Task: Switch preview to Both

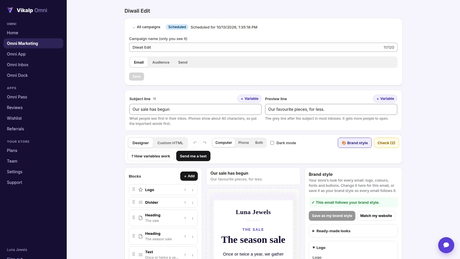Action: (259, 143)
